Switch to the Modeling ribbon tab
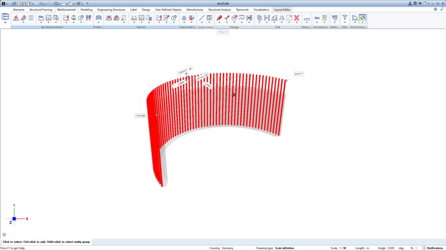This screenshot has width=446, height=250. [x=87, y=10]
